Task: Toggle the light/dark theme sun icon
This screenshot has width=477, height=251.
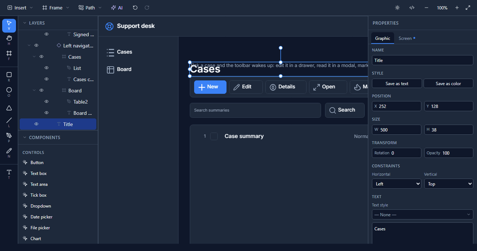Action: 397,8
